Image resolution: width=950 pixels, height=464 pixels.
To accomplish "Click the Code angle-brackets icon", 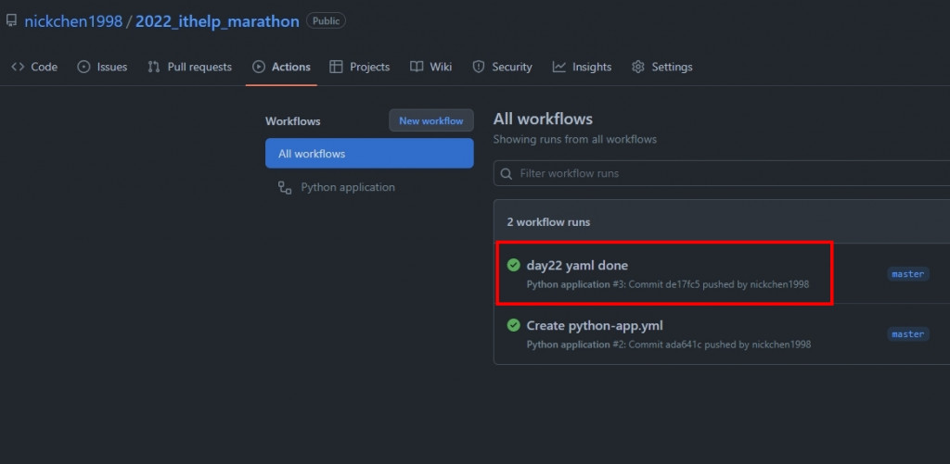I will [x=18, y=68].
